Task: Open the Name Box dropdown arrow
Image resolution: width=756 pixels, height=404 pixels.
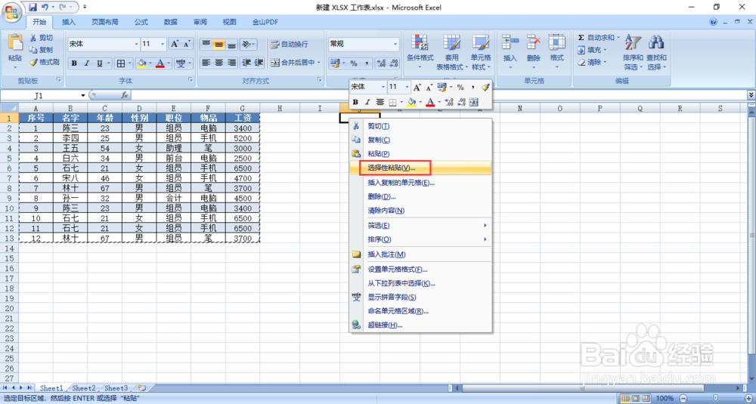Action: coord(83,95)
